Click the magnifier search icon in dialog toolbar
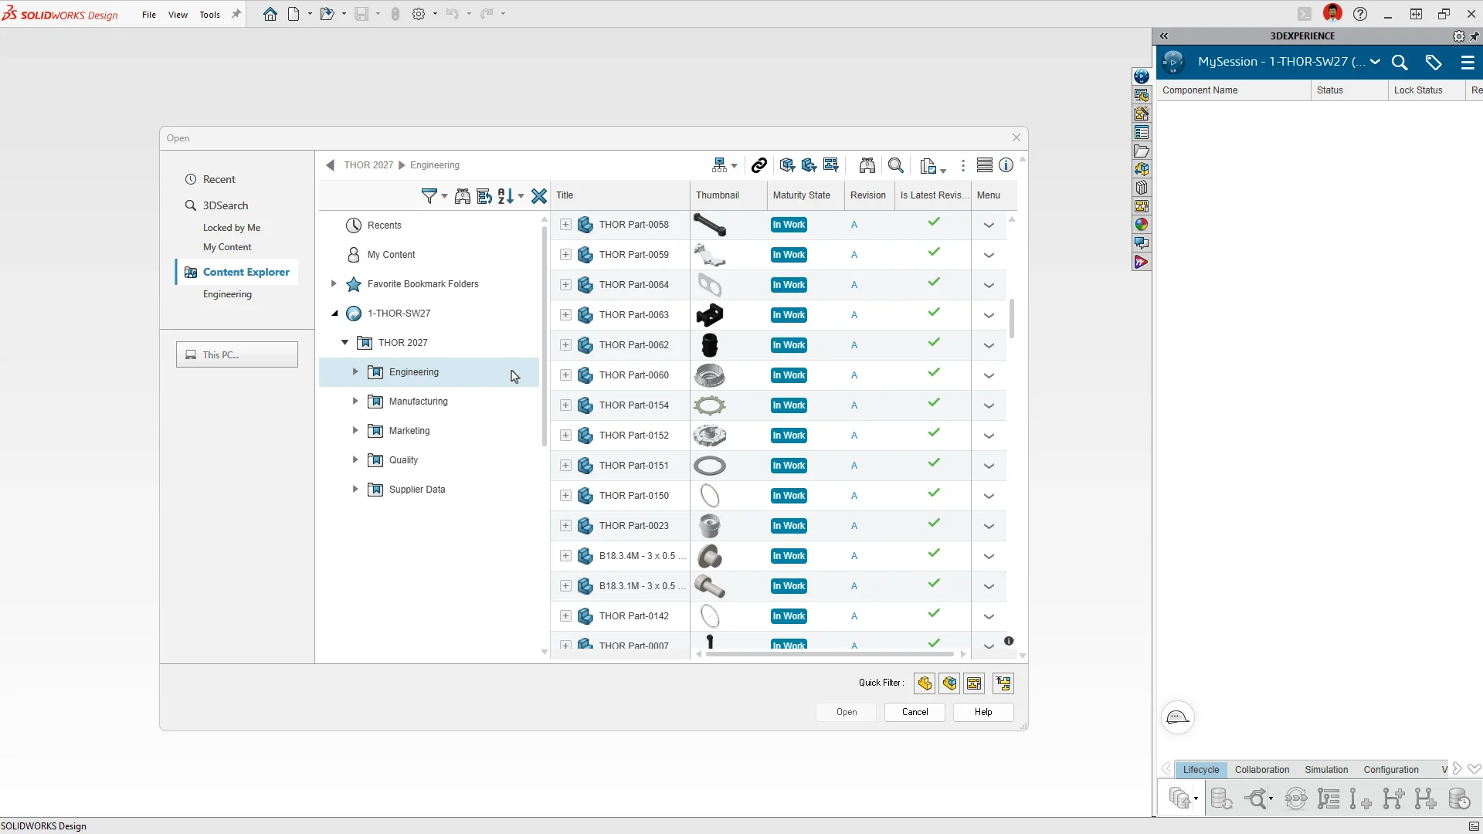 896,165
